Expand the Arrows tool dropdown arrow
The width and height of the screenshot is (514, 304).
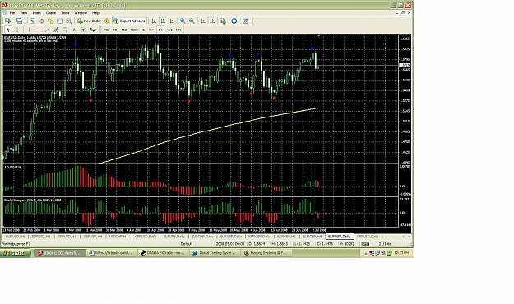[97, 30]
